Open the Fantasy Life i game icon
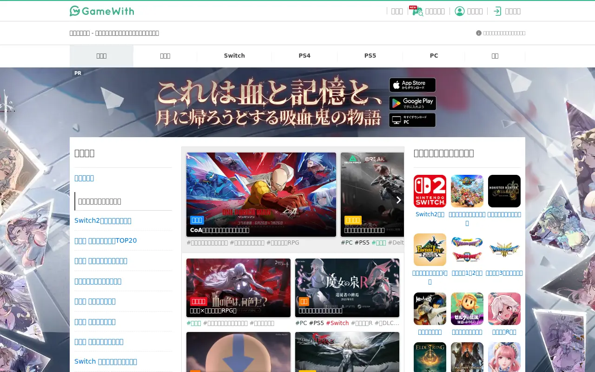The image size is (595, 372). pyautogui.click(x=430, y=250)
